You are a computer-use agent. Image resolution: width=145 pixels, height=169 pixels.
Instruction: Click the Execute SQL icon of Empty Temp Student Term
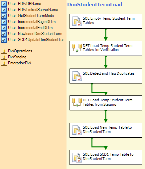77,21
